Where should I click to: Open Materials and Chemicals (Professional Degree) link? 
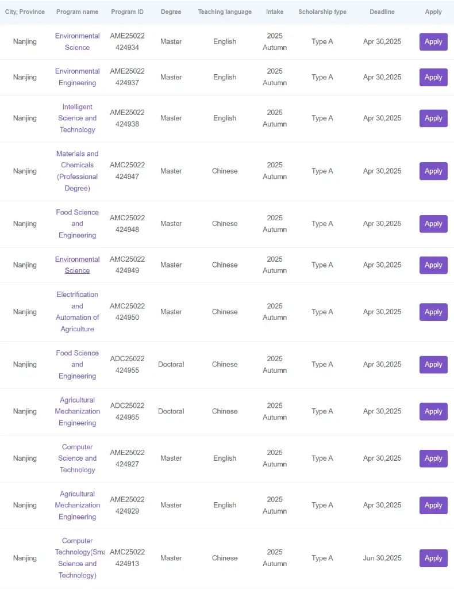click(77, 171)
